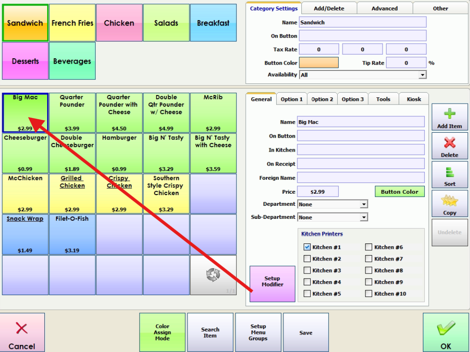
Task: Open the Tools tab
Action: (383, 99)
